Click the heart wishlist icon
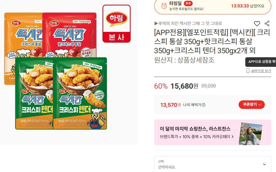This screenshot has height=172, width=276. click(x=257, y=23)
